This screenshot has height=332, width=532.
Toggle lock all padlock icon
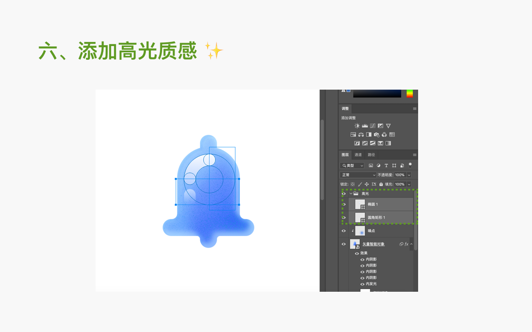click(x=381, y=184)
